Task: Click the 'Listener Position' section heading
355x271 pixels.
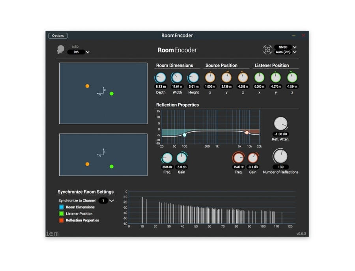Action: coord(272,65)
